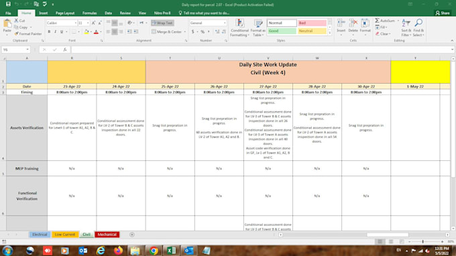
Task: Switch to Normal view in status bar
Action: [380, 241]
